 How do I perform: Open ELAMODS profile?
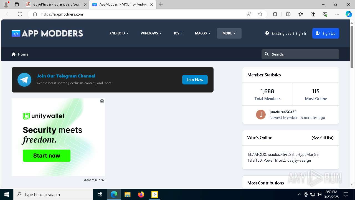point(257,154)
